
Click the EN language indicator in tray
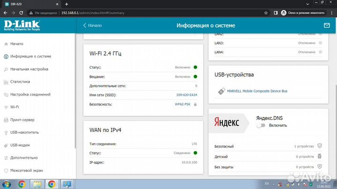click(267, 184)
